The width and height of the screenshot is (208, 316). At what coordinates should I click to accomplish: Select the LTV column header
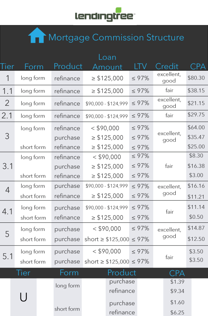140,66
